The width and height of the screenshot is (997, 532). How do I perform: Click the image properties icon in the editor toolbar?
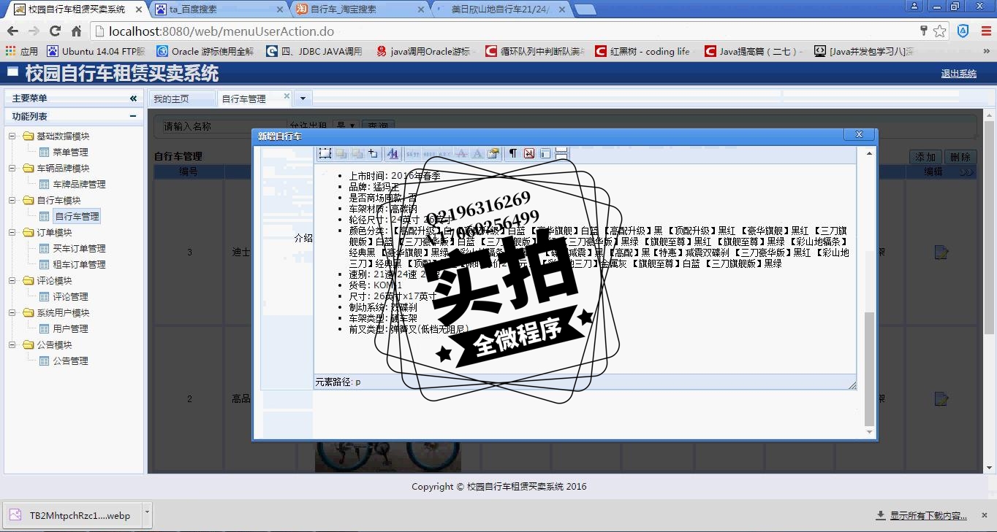tap(493, 153)
